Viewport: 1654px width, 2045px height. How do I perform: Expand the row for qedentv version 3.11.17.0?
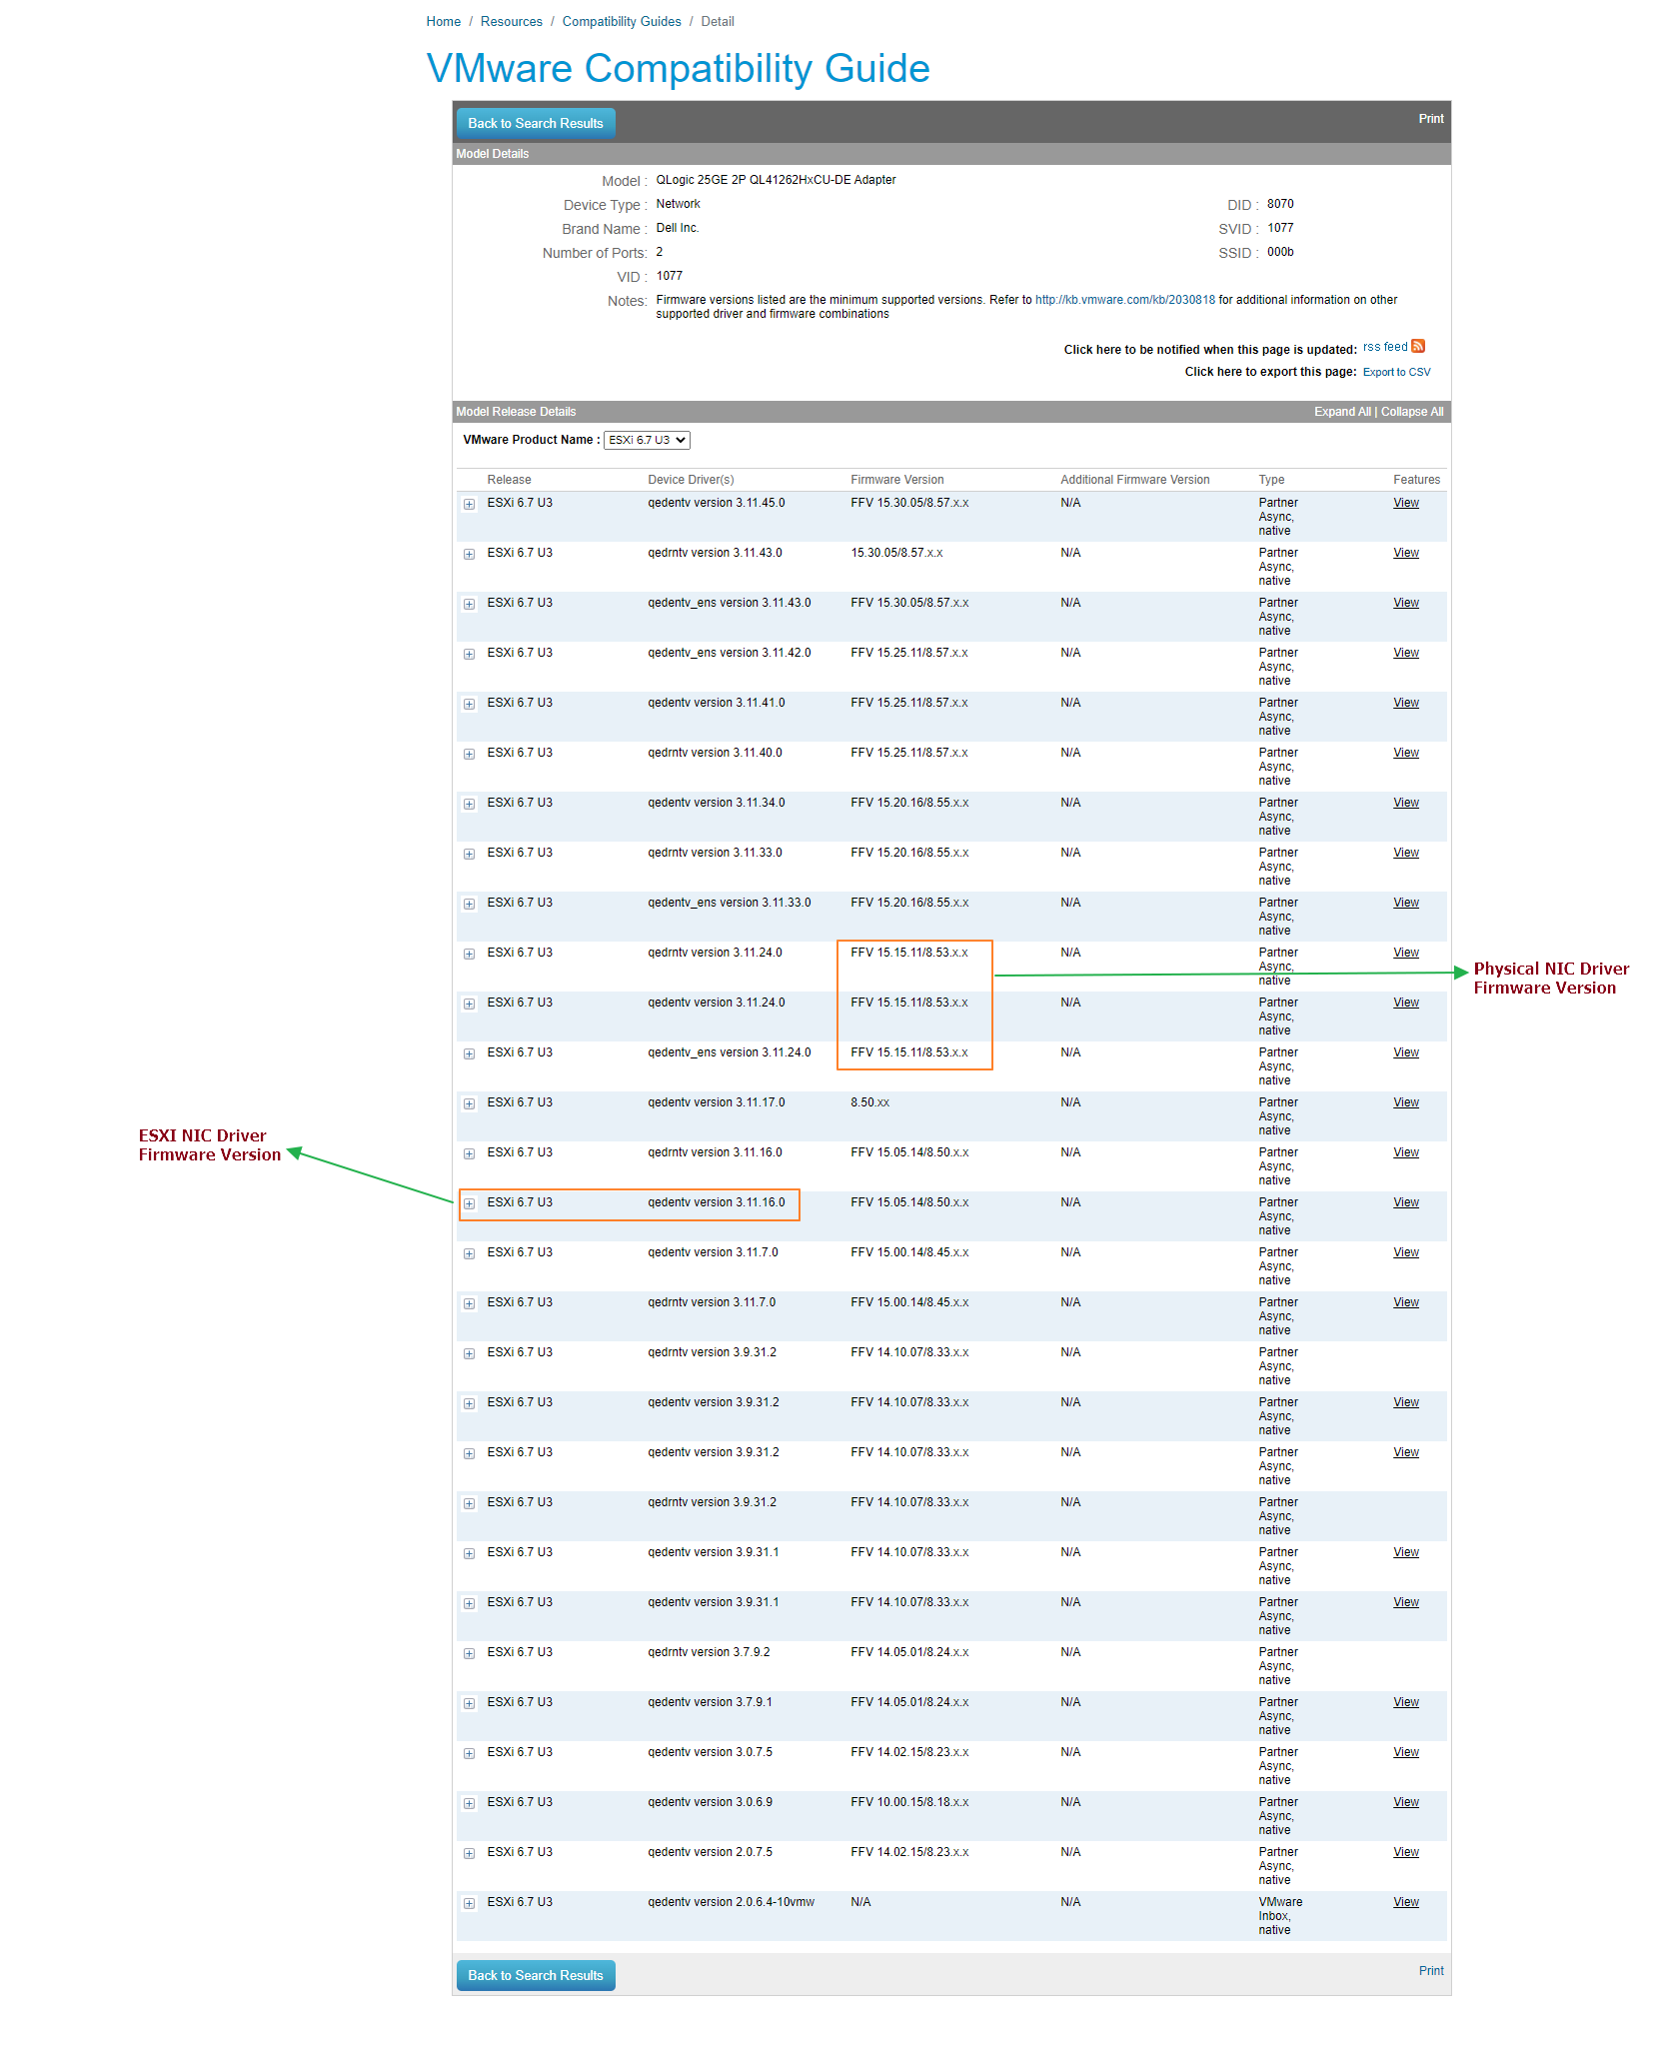pos(470,1103)
